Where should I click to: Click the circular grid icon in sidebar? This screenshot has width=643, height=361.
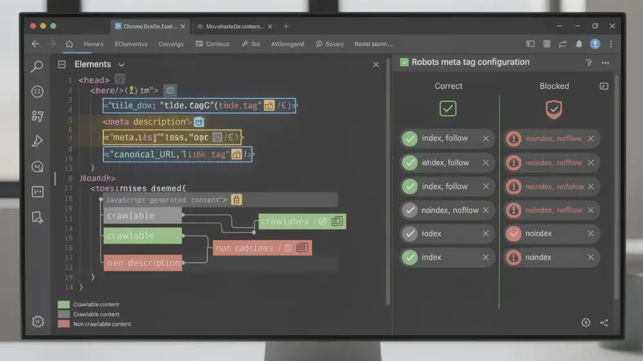pyautogui.click(x=37, y=91)
